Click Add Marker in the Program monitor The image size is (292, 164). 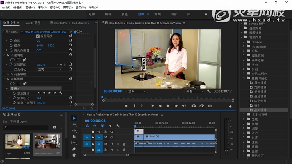tap(126, 106)
